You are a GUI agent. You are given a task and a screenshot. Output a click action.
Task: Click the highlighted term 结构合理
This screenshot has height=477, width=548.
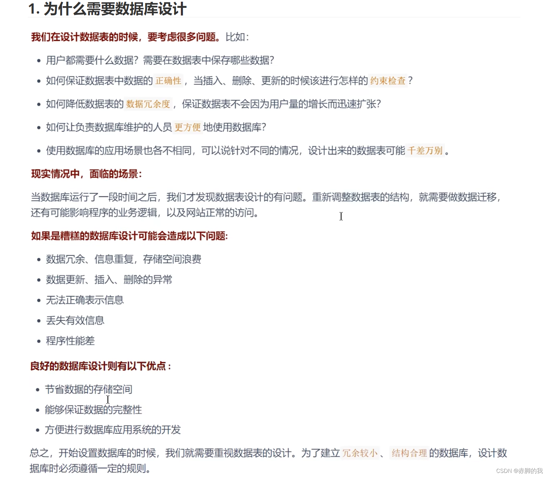(x=408, y=453)
